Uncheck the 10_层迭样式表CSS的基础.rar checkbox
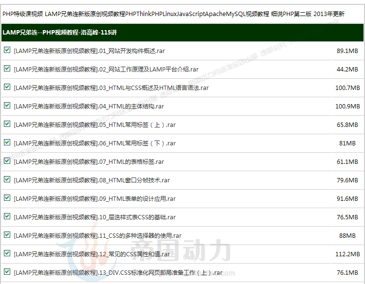365x284 pixels. click(x=7, y=216)
